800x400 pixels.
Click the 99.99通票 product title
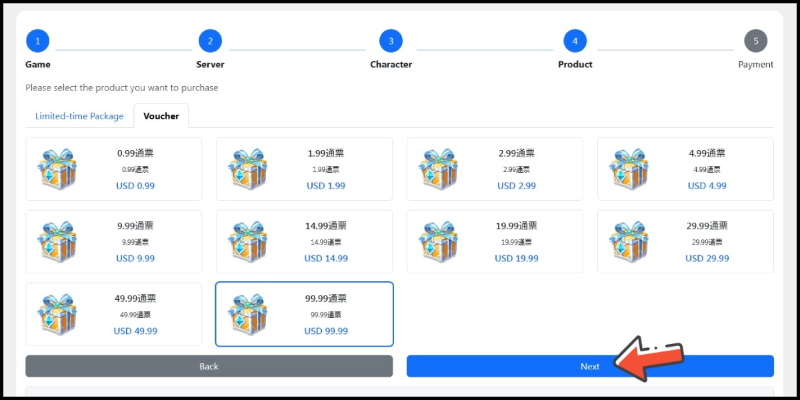pos(326,299)
